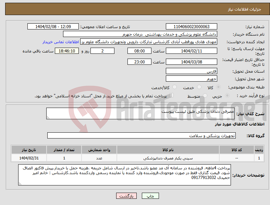This screenshot has height=205, width=270.
Task: Click the product code cell showing --
Action: (237, 158)
